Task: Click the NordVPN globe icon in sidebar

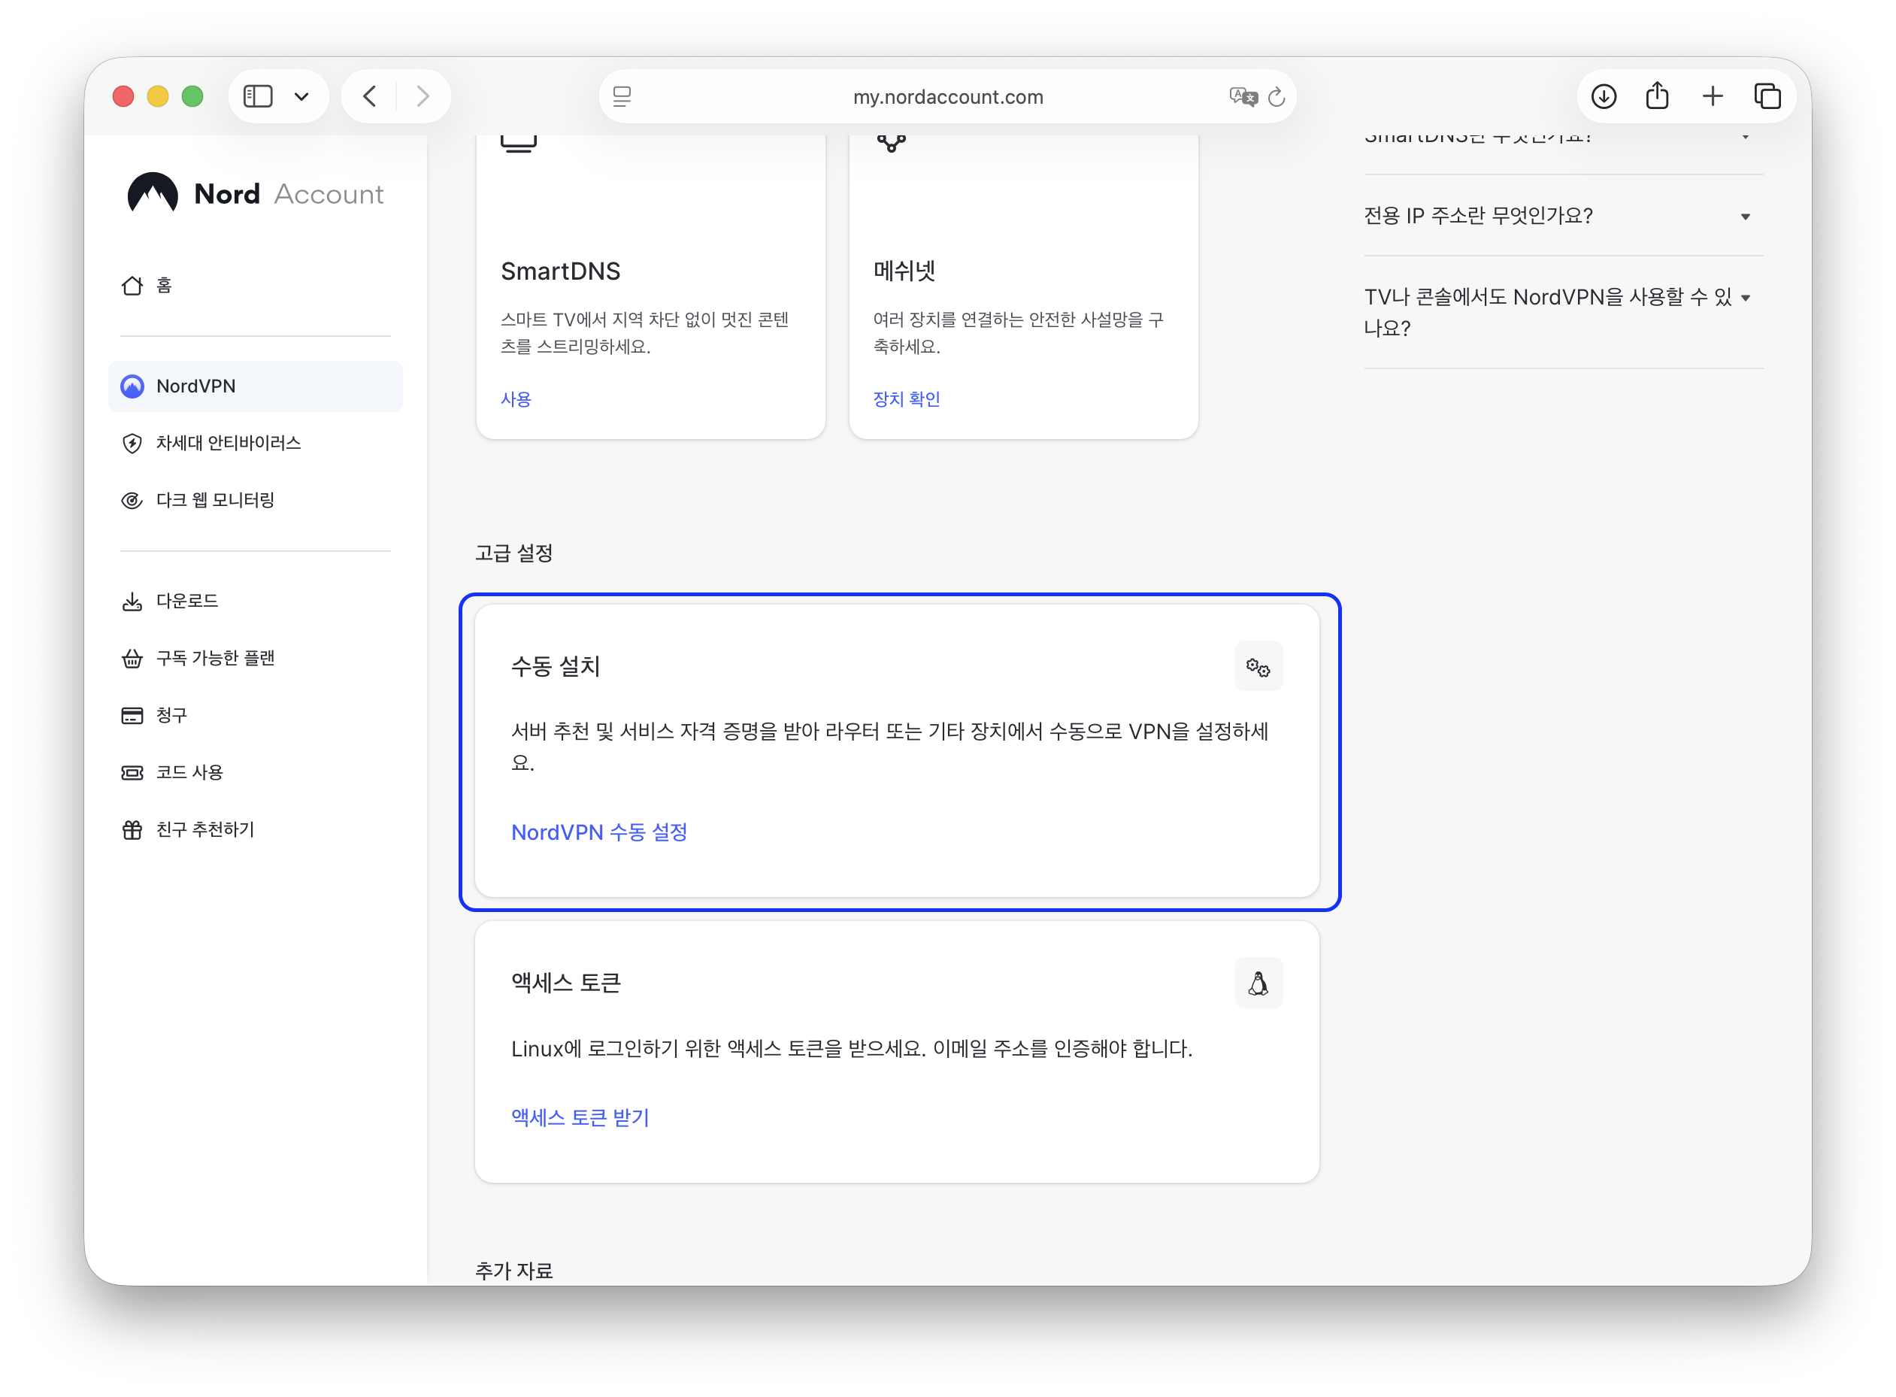Action: tap(132, 386)
